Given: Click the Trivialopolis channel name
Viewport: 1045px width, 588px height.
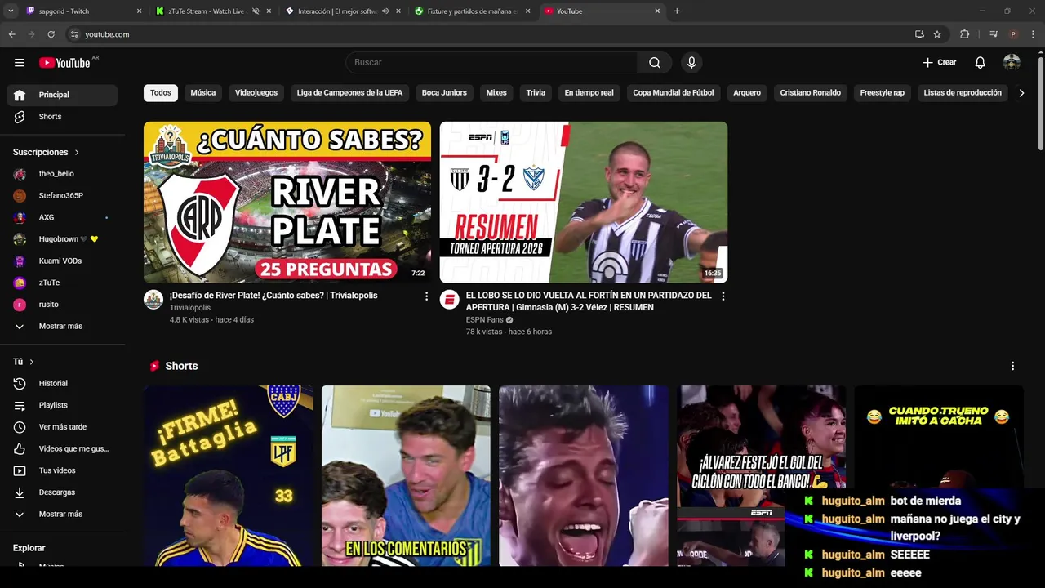Looking at the screenshot, I should coord(190,308).
